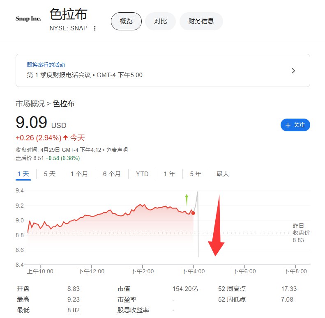Click the 开盘 value 8.83

coord(74,288)
